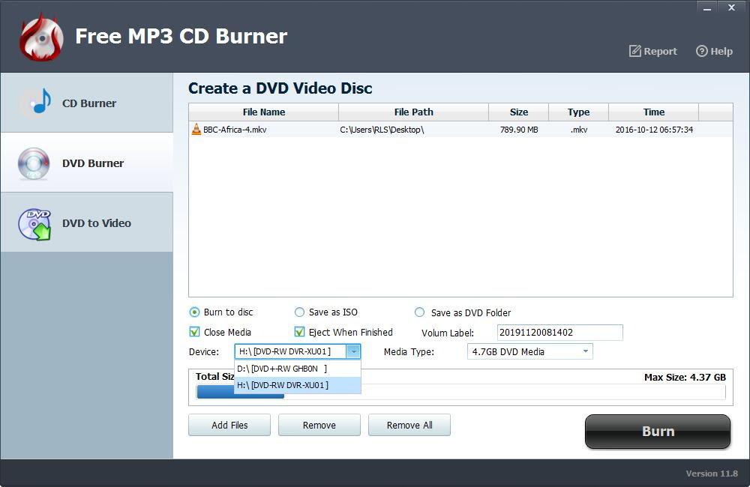The image size is (750, 487).
Task: Click the 2016-10-12 06:57:34 time cell
Action: (x=654, y=130)
